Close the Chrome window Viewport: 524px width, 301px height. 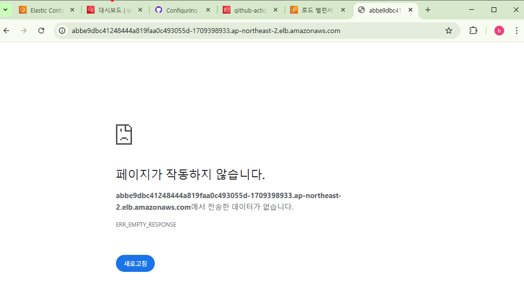tap(516, 10)
